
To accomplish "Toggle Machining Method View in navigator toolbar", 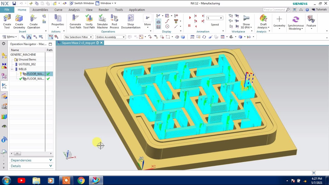I will [x=41, y=37].
